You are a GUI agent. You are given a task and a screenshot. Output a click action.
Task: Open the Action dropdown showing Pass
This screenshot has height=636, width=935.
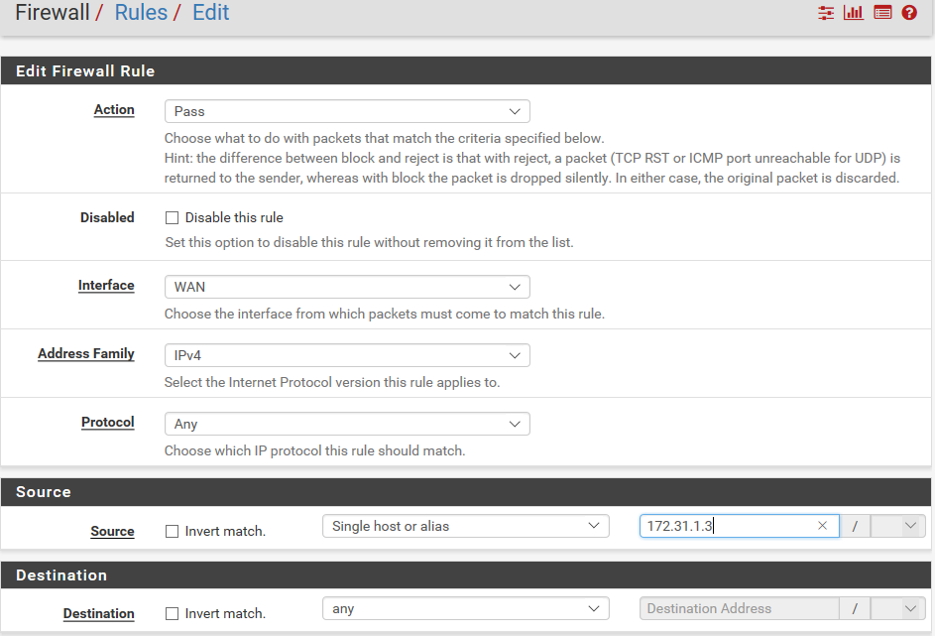(x=346, y=111)
